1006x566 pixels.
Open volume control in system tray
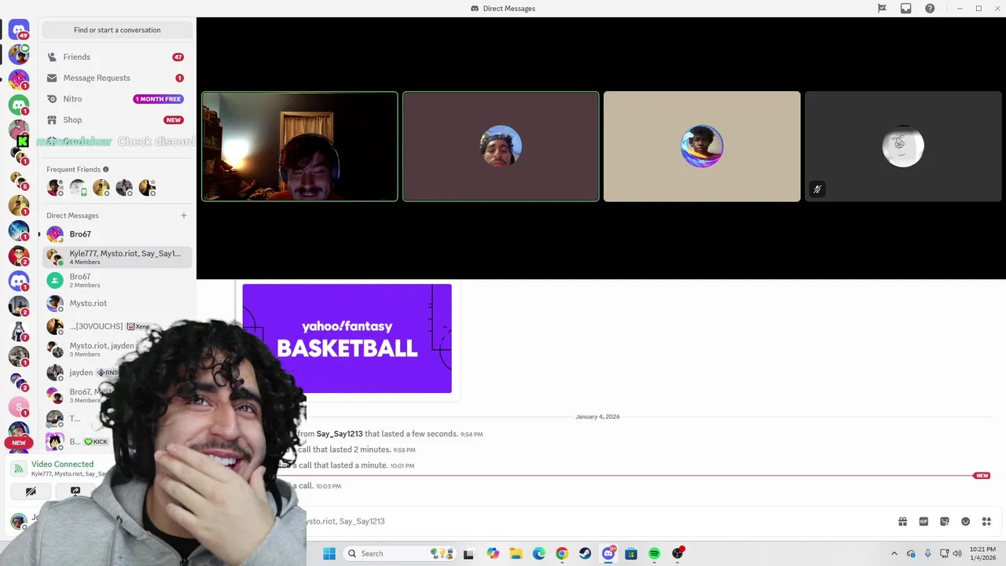(956, 553)
